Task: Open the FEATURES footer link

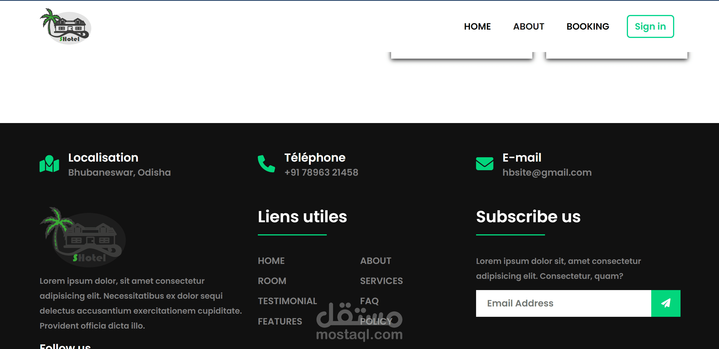Action: 280,321
